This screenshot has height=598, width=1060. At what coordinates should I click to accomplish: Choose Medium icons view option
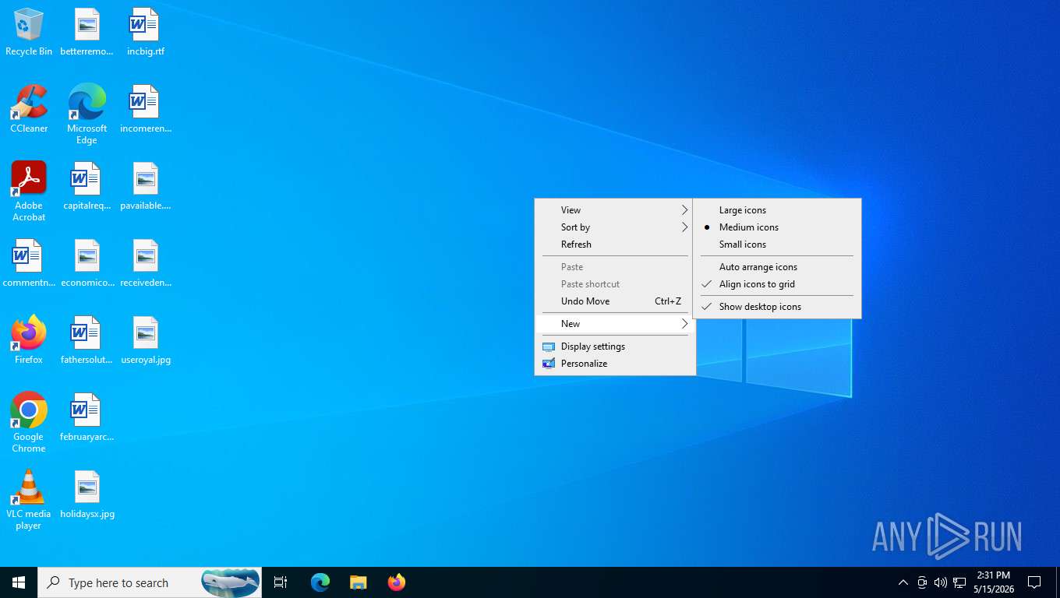tap(777, 227)
